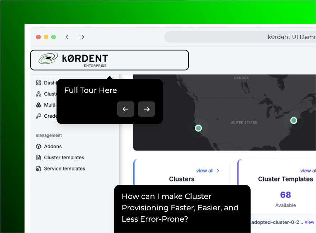The height and width of the screenshot is (233, 316).
Task: Select the Addons cube icon
Action: 38,146
